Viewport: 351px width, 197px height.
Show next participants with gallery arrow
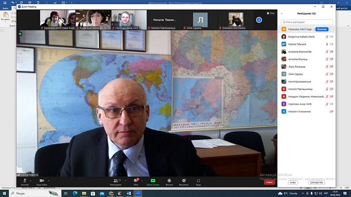point(259,20)
